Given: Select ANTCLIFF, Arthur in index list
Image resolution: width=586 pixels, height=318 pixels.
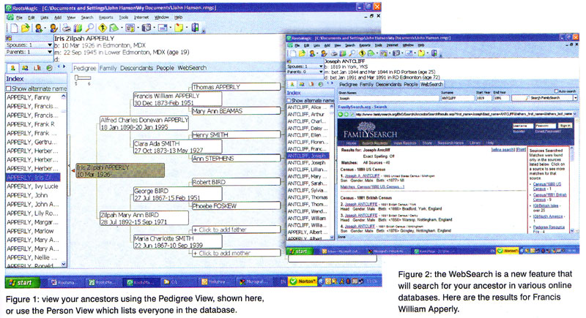Looking at the screenshot, I should point(307,114).
